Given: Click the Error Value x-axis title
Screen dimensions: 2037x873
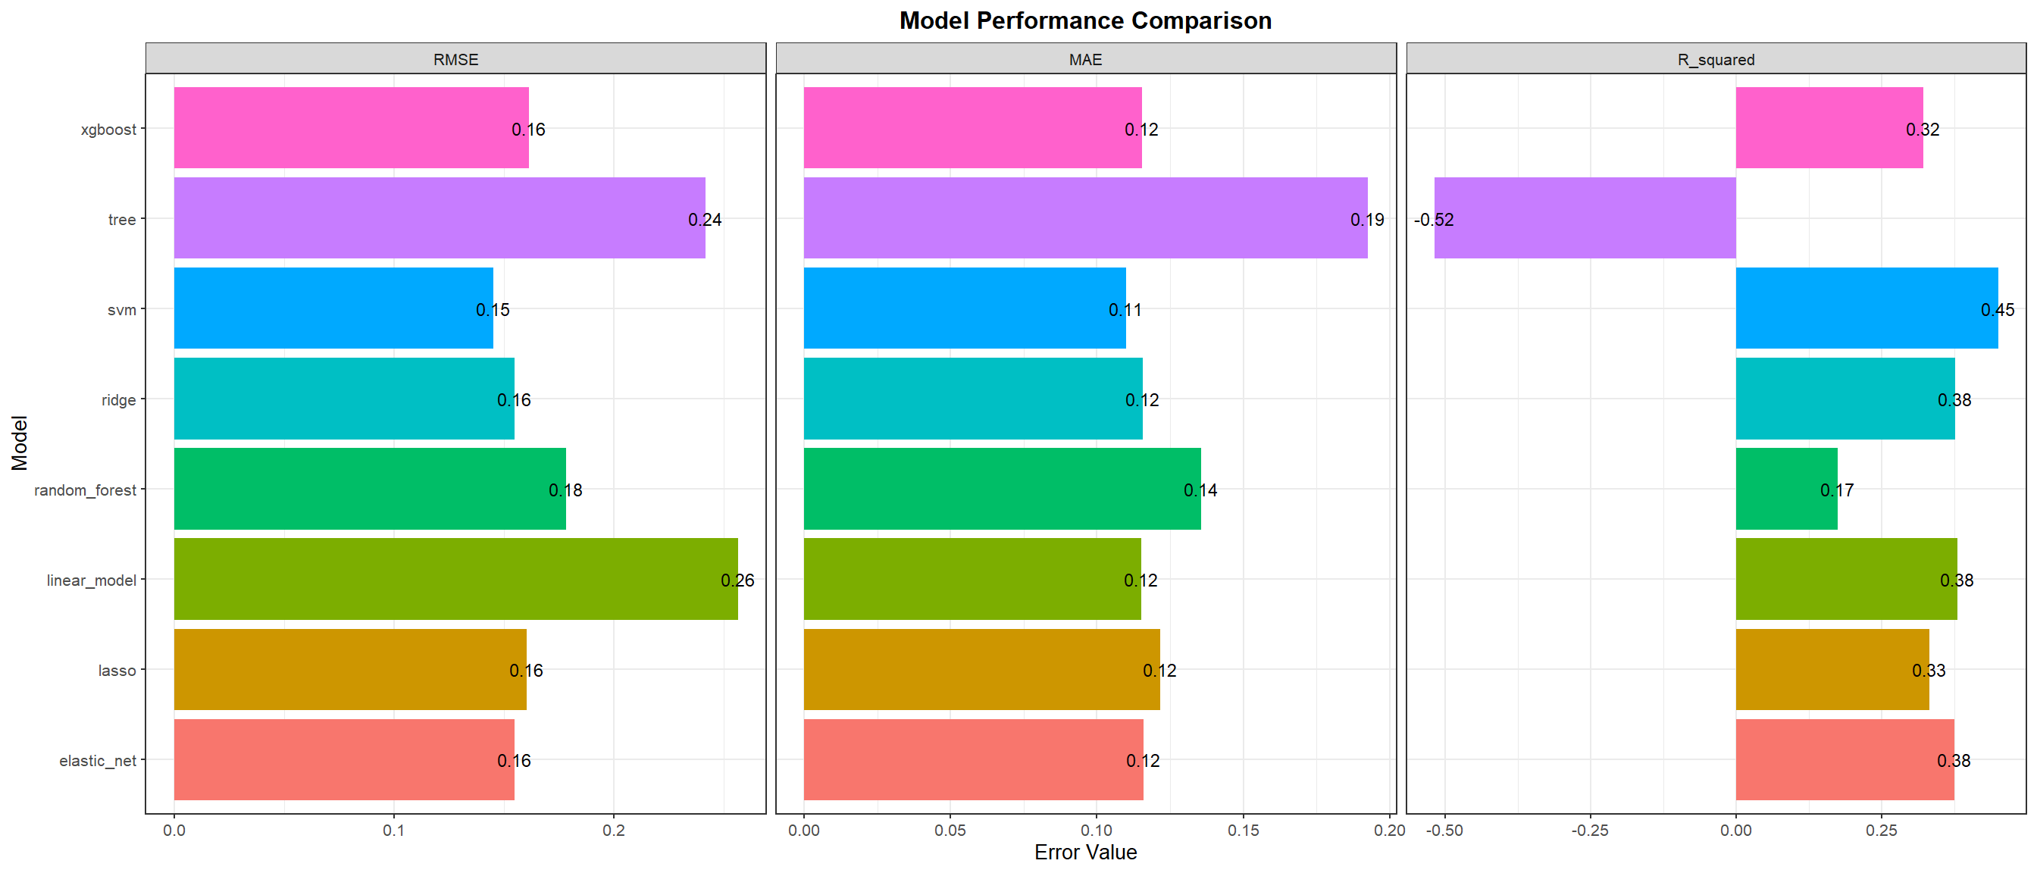Looking at the screenshot, I should pos(1085,852).
